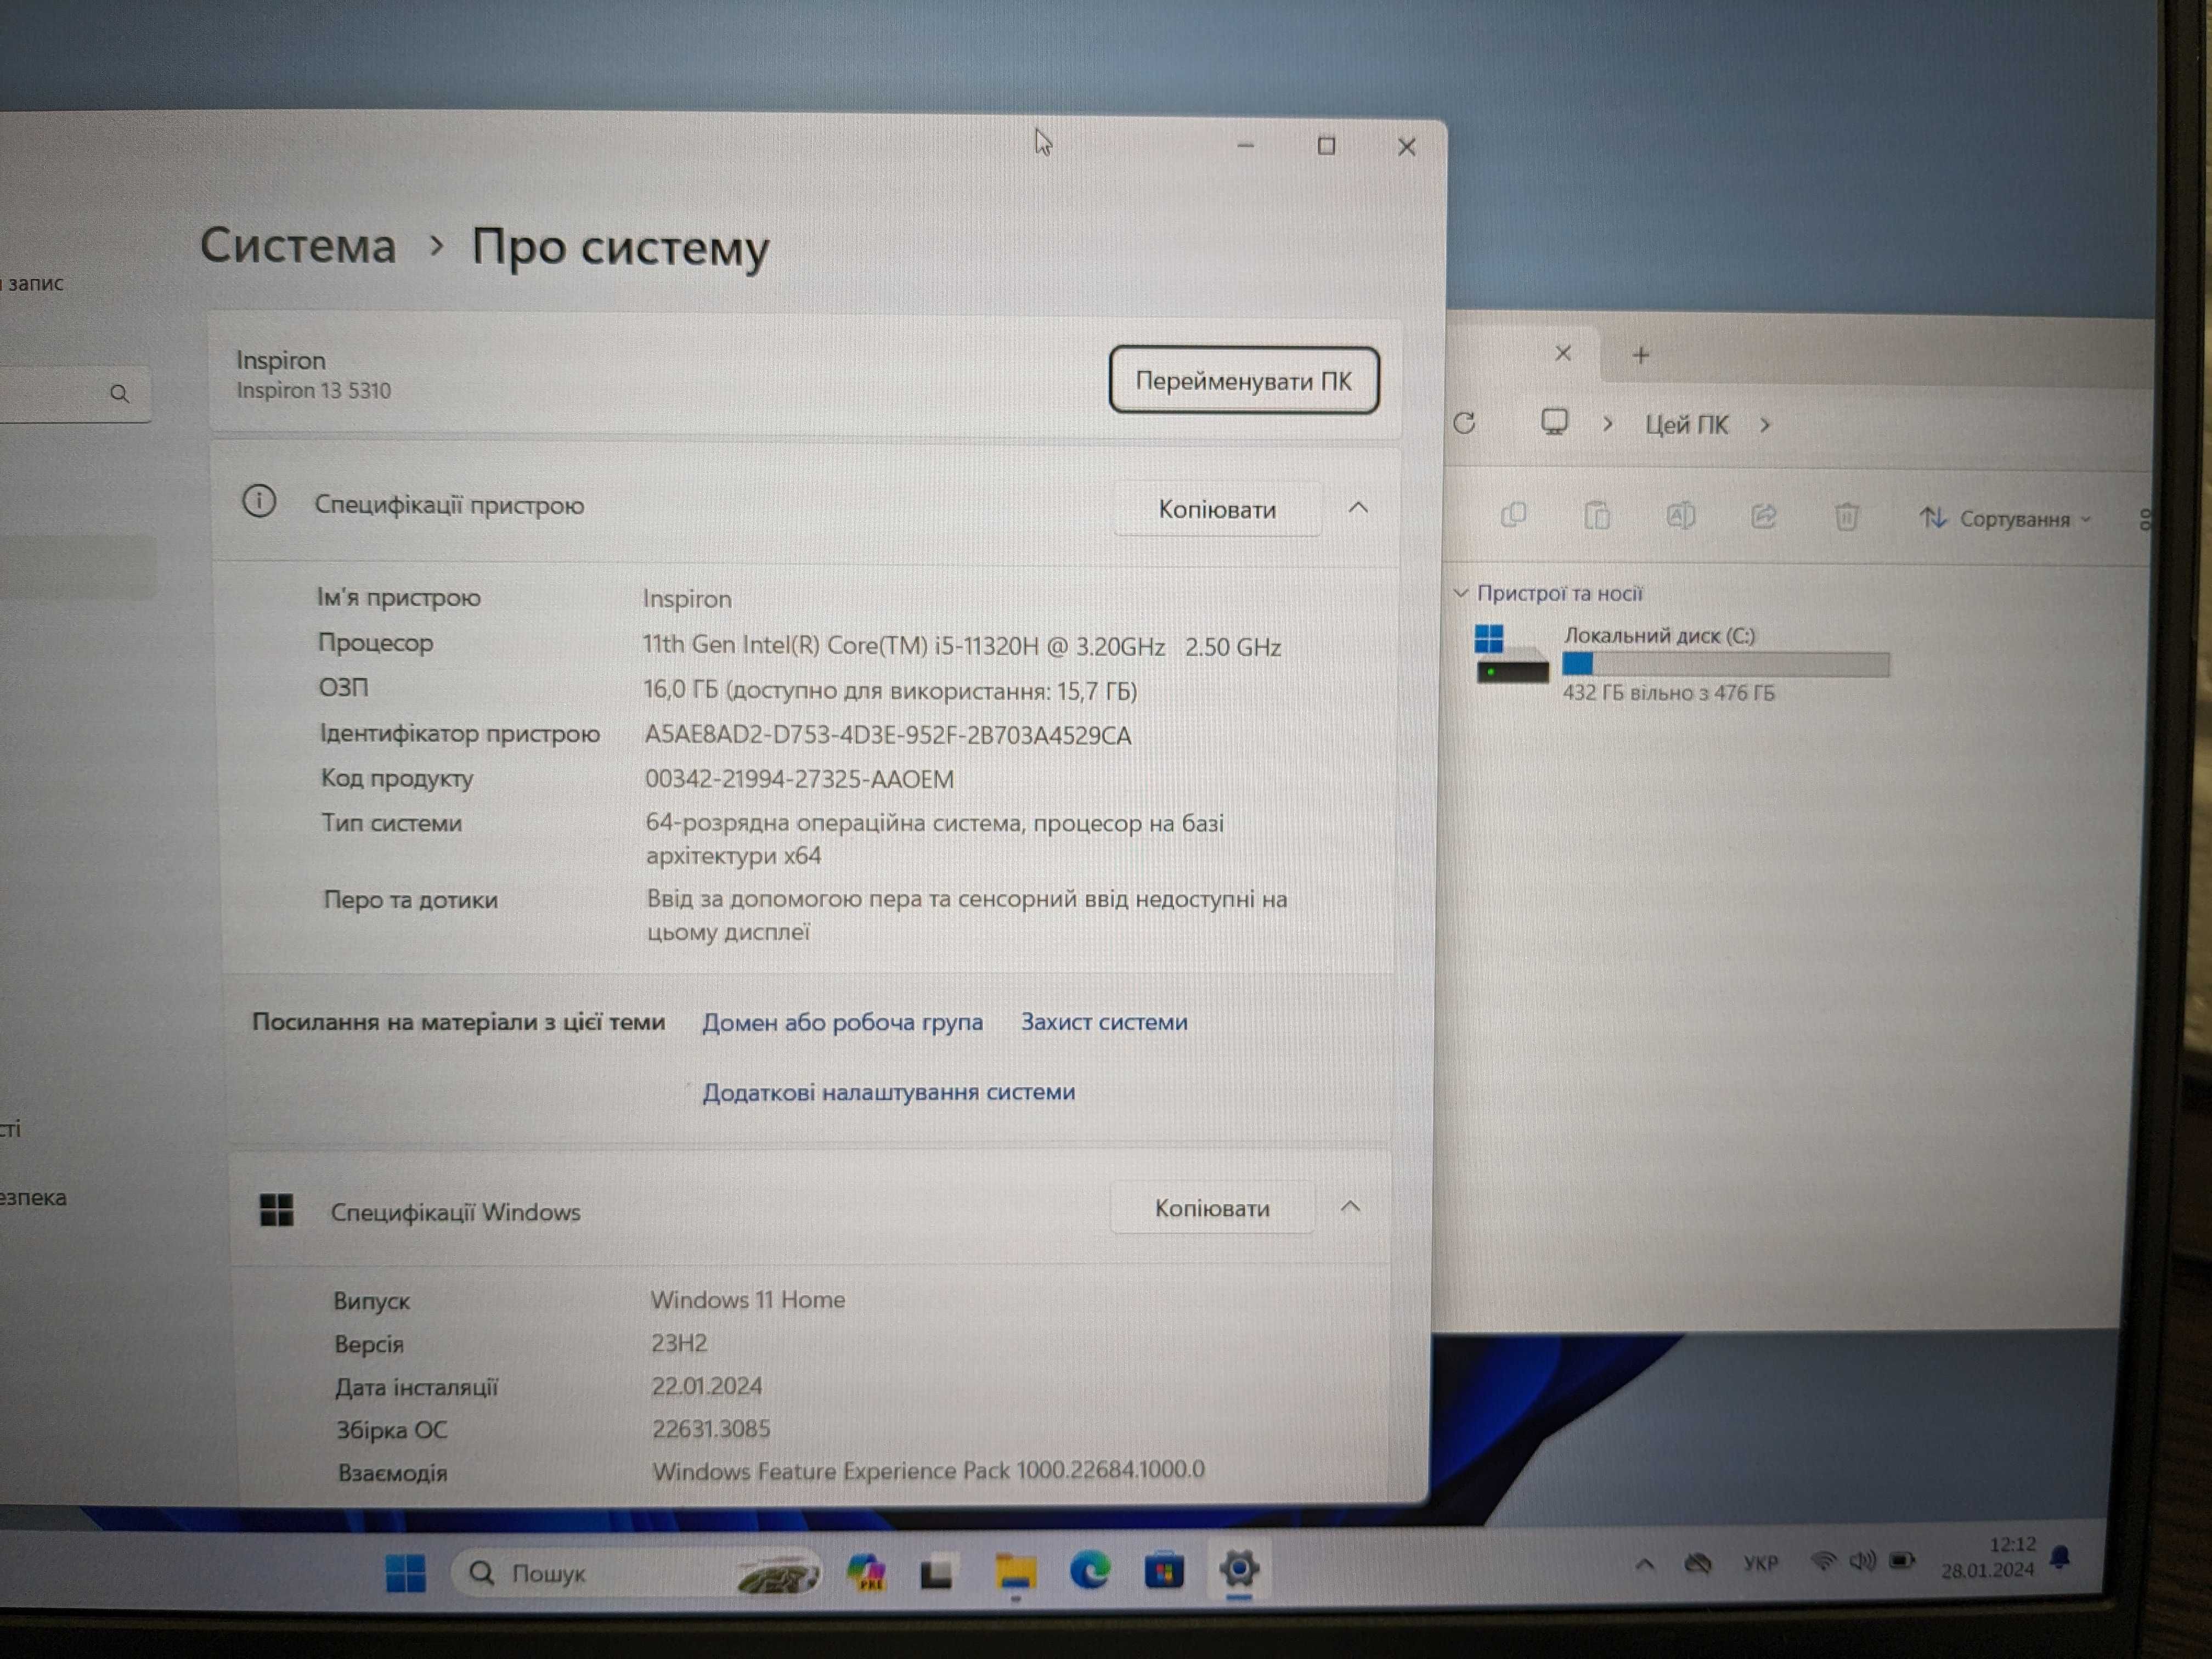Click Windows 11 Home edition value
2212x1659 pixels.
click(747, 1299)
